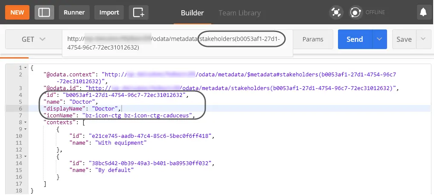The width and height of the screenshot is (434, 195).
Task: Collapse the object starting on line 13
Action: coord(26,157)
